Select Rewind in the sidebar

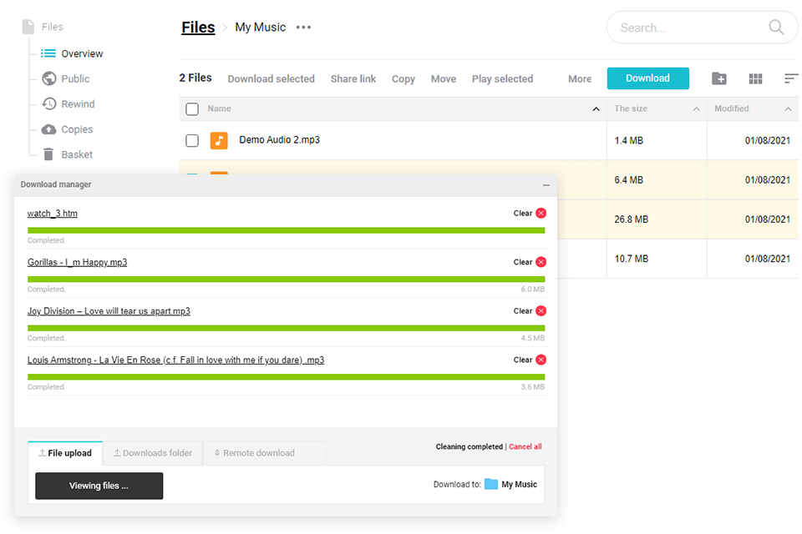pos(78,103)
